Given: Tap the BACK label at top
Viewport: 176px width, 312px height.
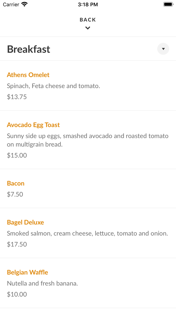Looking at the screenshot, I should pyautogui.click(x=88, y=20).
